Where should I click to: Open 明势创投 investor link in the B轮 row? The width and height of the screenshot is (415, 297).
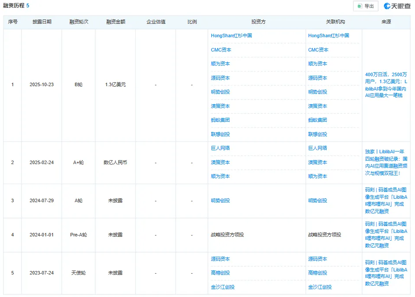pos(220,92)
